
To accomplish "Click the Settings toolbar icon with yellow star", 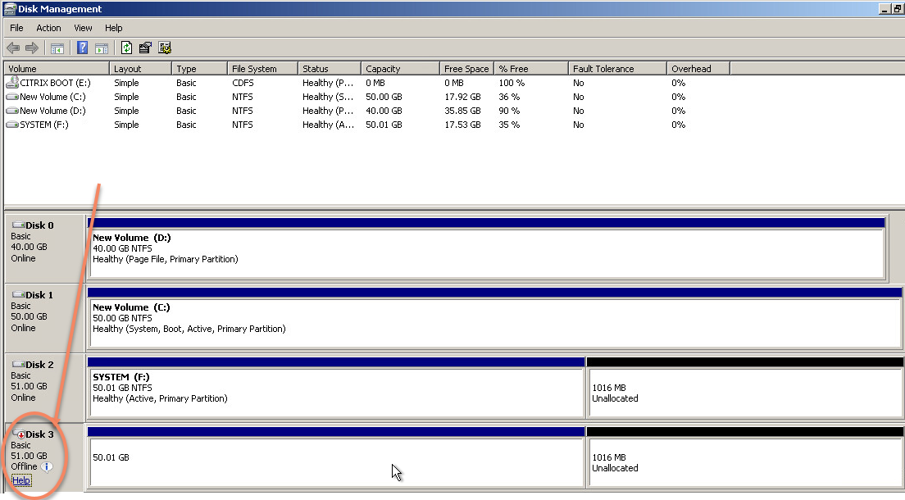I will (x=165, y=48).
